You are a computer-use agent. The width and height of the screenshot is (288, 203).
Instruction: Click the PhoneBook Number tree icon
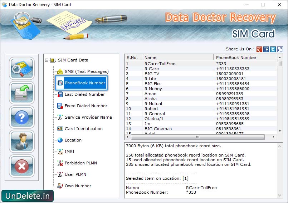tap(60, 83)
